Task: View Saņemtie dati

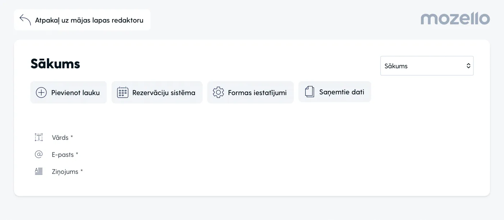Action: tap(341, 92)
